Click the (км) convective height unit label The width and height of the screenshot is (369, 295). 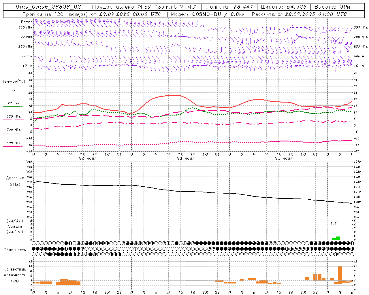point(15,281)
